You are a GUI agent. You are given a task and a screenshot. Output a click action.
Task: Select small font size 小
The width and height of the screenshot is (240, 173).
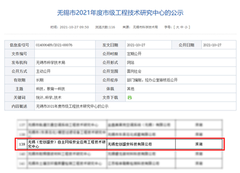pyautogui.click(x=186, y=27)
